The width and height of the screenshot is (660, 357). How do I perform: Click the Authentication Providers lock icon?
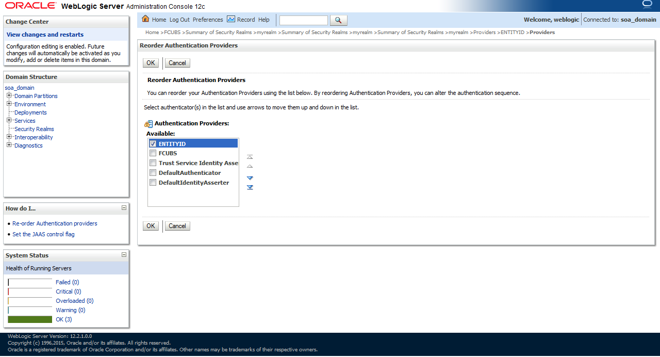(x=148, y=124)
